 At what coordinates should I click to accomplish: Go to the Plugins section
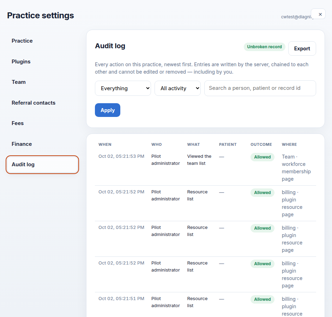coord(42,62)
